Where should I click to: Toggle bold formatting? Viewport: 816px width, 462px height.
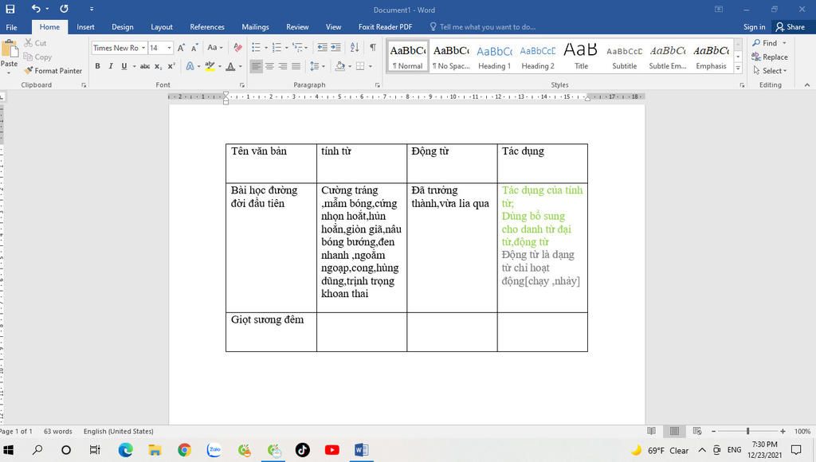[97, 66]
